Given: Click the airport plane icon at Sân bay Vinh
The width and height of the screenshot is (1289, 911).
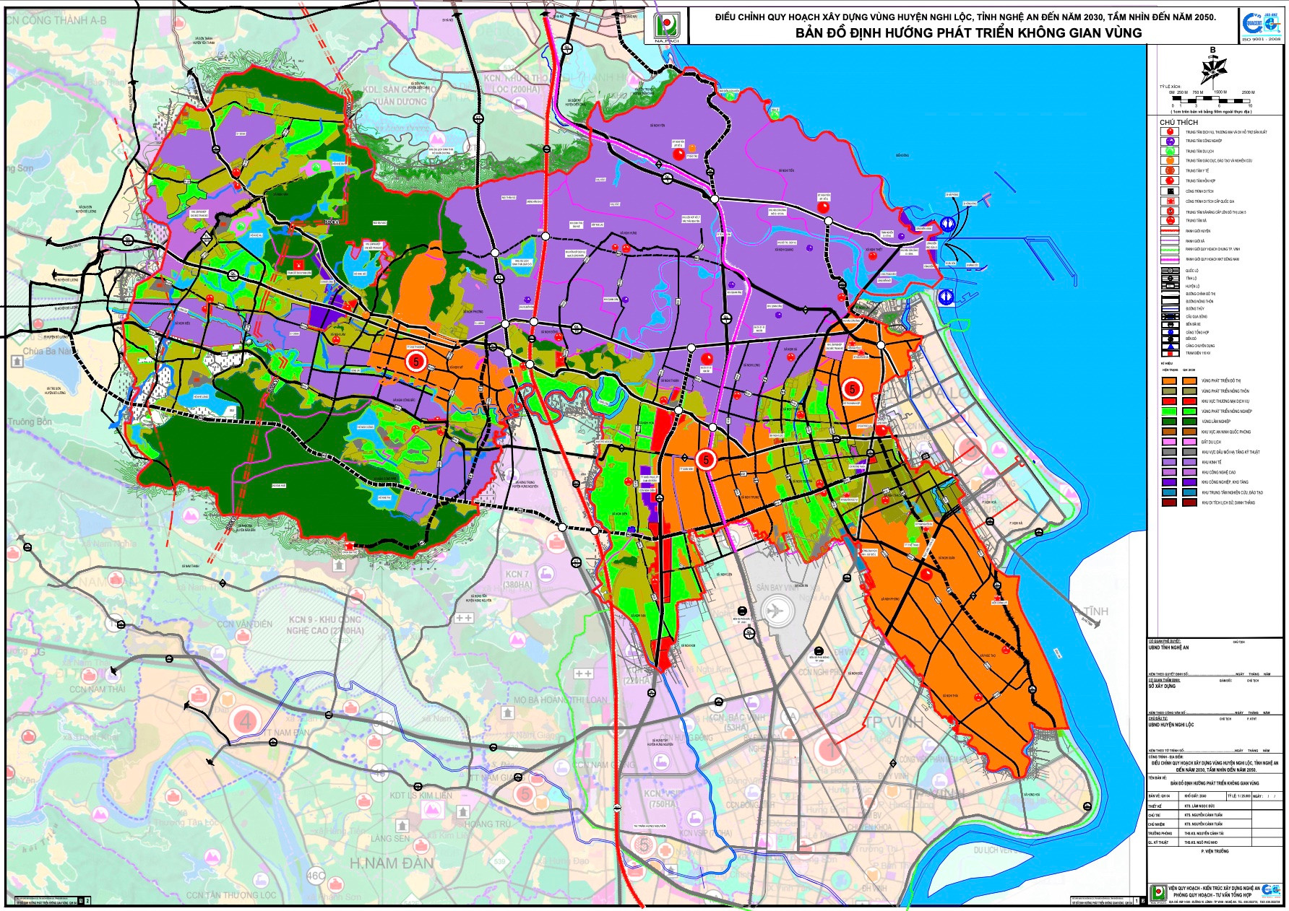Looking at the screenshot, I should [777, 612].
